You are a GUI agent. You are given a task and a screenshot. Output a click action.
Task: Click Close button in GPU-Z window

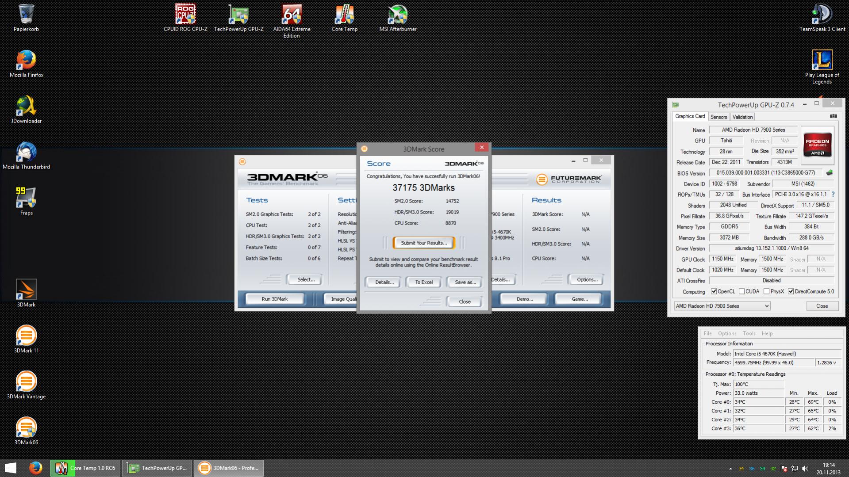coord(822,306)
